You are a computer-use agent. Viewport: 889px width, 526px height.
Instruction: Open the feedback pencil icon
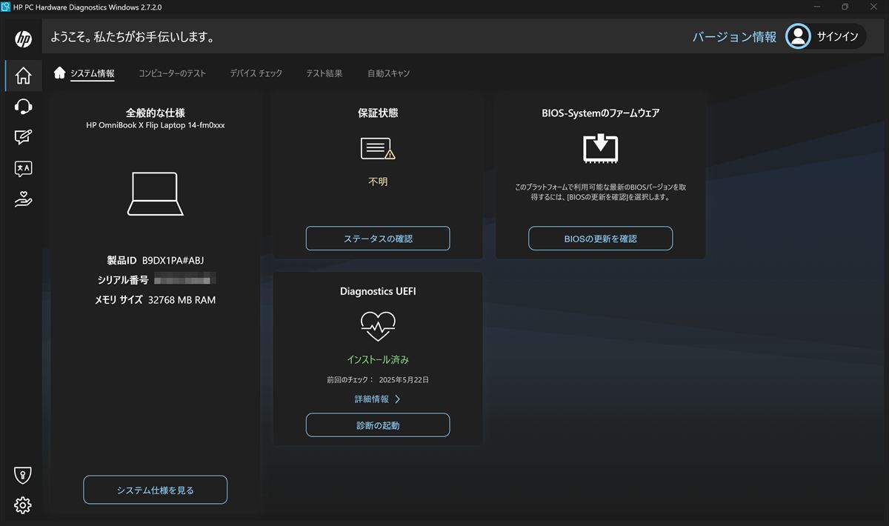point(23,138)
